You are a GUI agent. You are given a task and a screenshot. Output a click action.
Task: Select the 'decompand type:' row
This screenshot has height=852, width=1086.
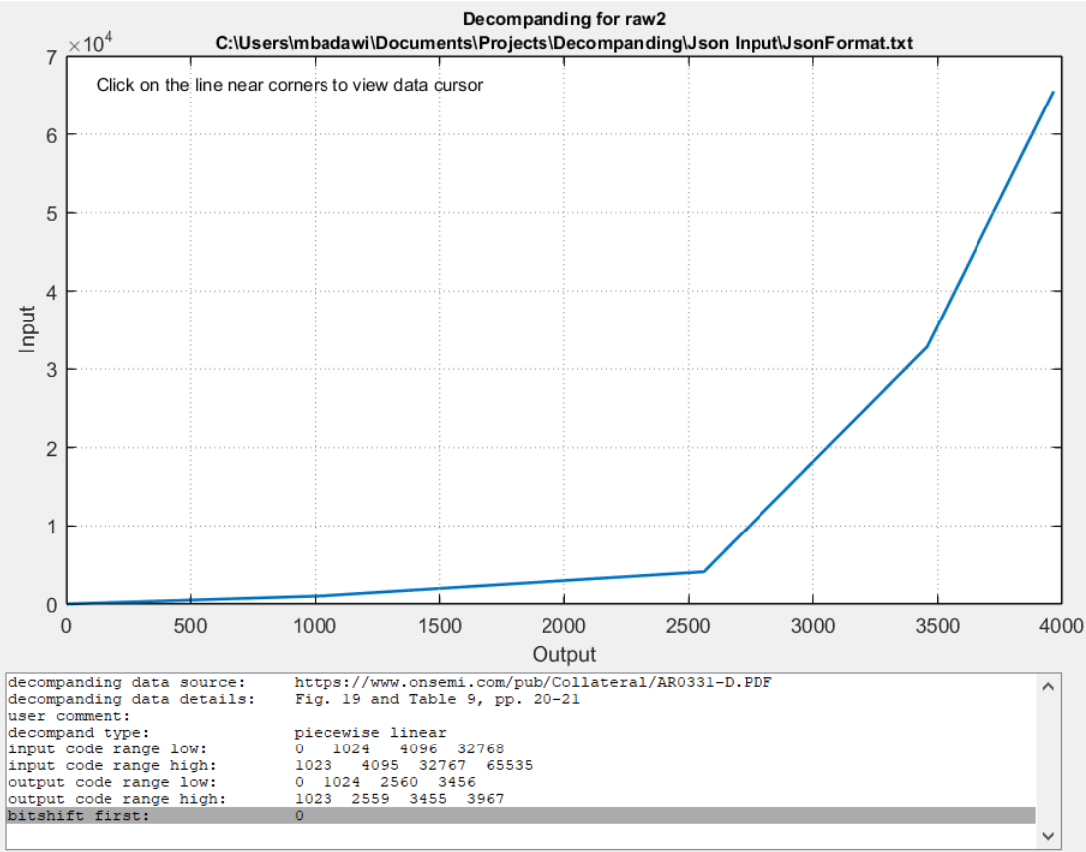click(522, 733)
